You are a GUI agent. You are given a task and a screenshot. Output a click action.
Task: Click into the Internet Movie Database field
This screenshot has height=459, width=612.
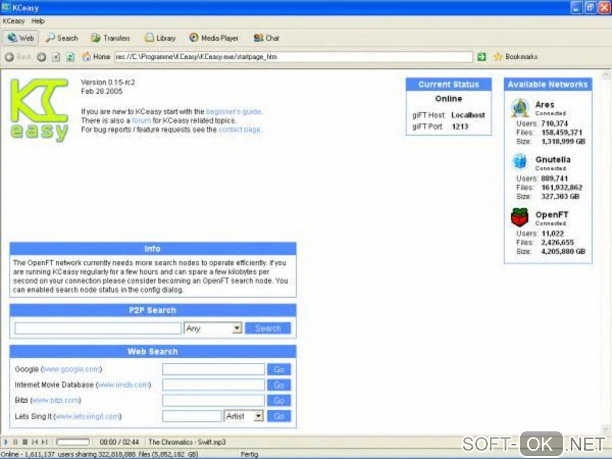pos(214,385)
